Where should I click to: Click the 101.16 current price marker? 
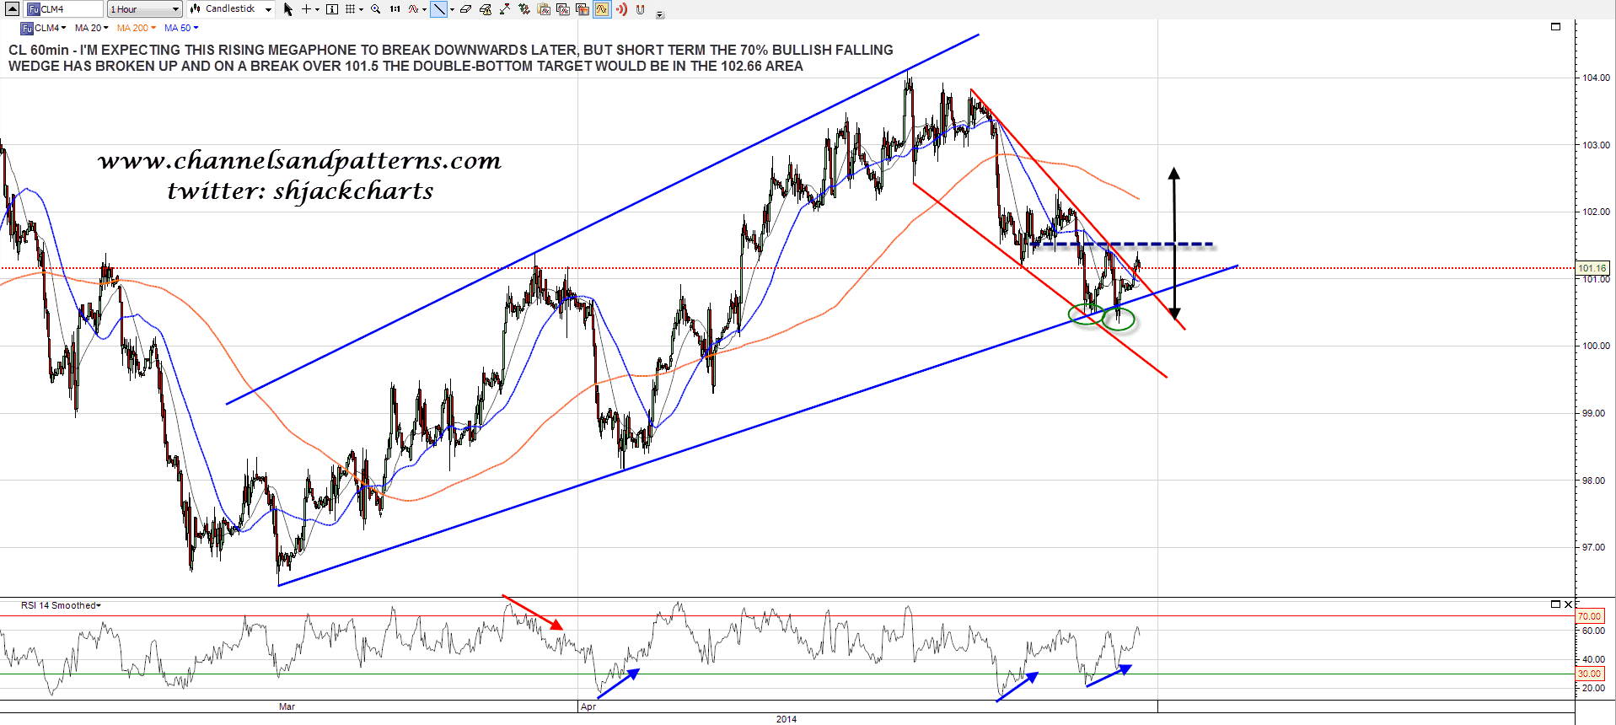(1592, 268)
